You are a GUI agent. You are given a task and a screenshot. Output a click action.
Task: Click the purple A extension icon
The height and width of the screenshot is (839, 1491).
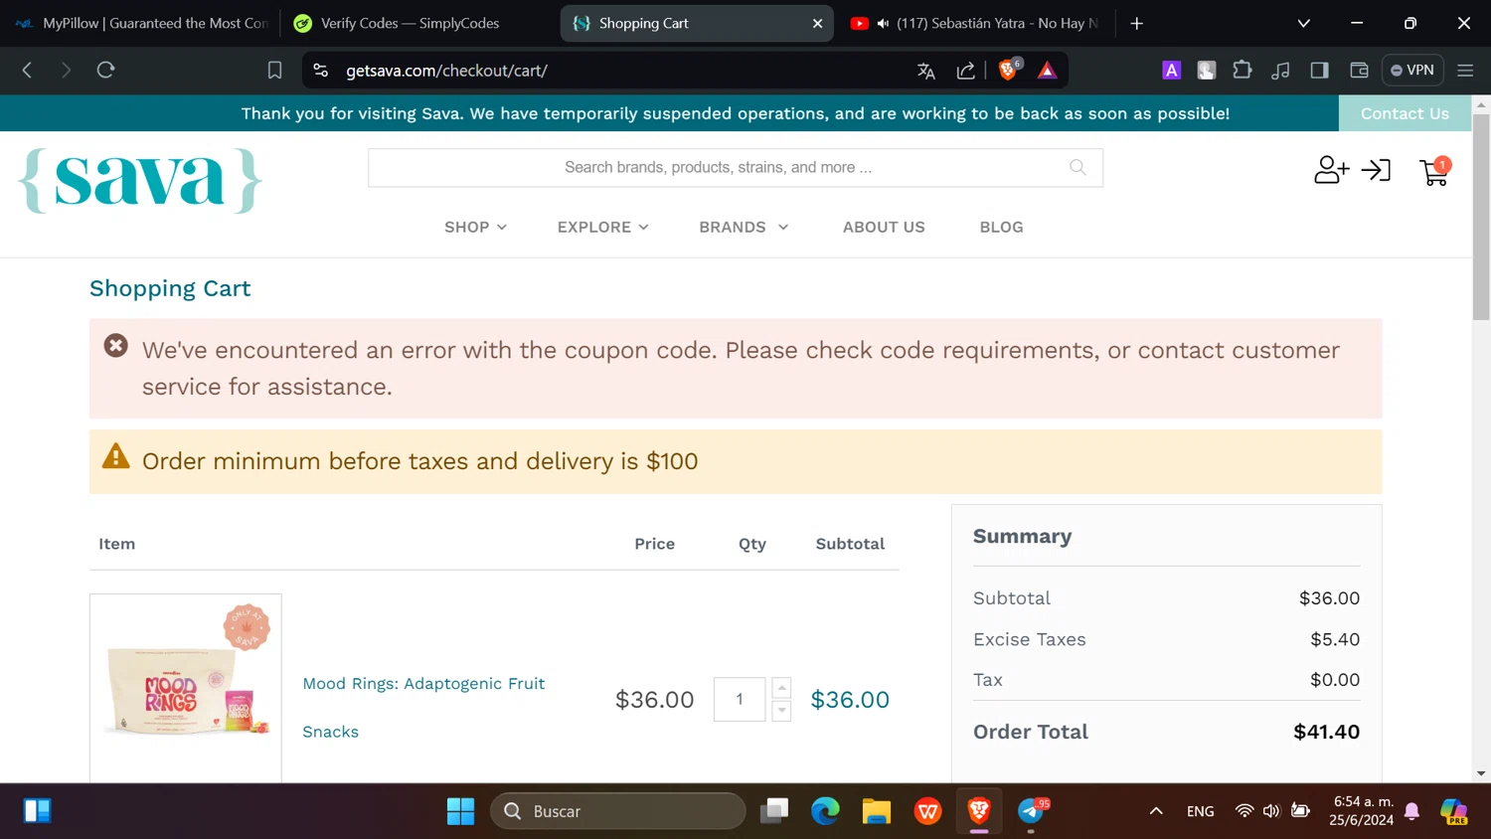click(1172, 71)
